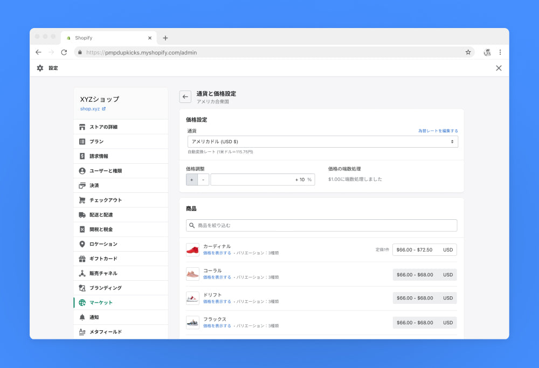The height and width of the screenshot is (368, 539).
Task: Go to チェックアウト settings in sidebar
Action: click(105, 200)
